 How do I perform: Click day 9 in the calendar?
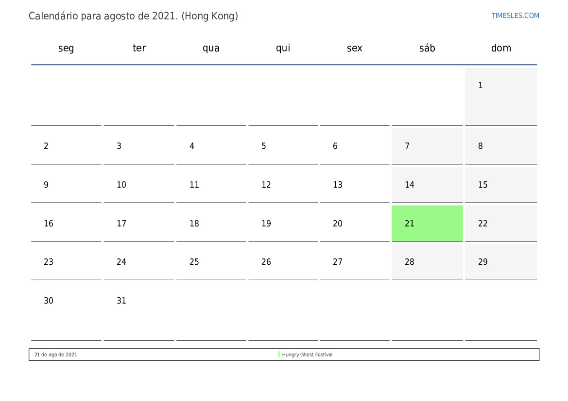66,185
